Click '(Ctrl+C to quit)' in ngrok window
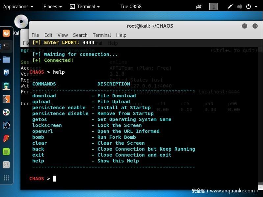This screenshot has width=263, height=197. pos(234,50)
